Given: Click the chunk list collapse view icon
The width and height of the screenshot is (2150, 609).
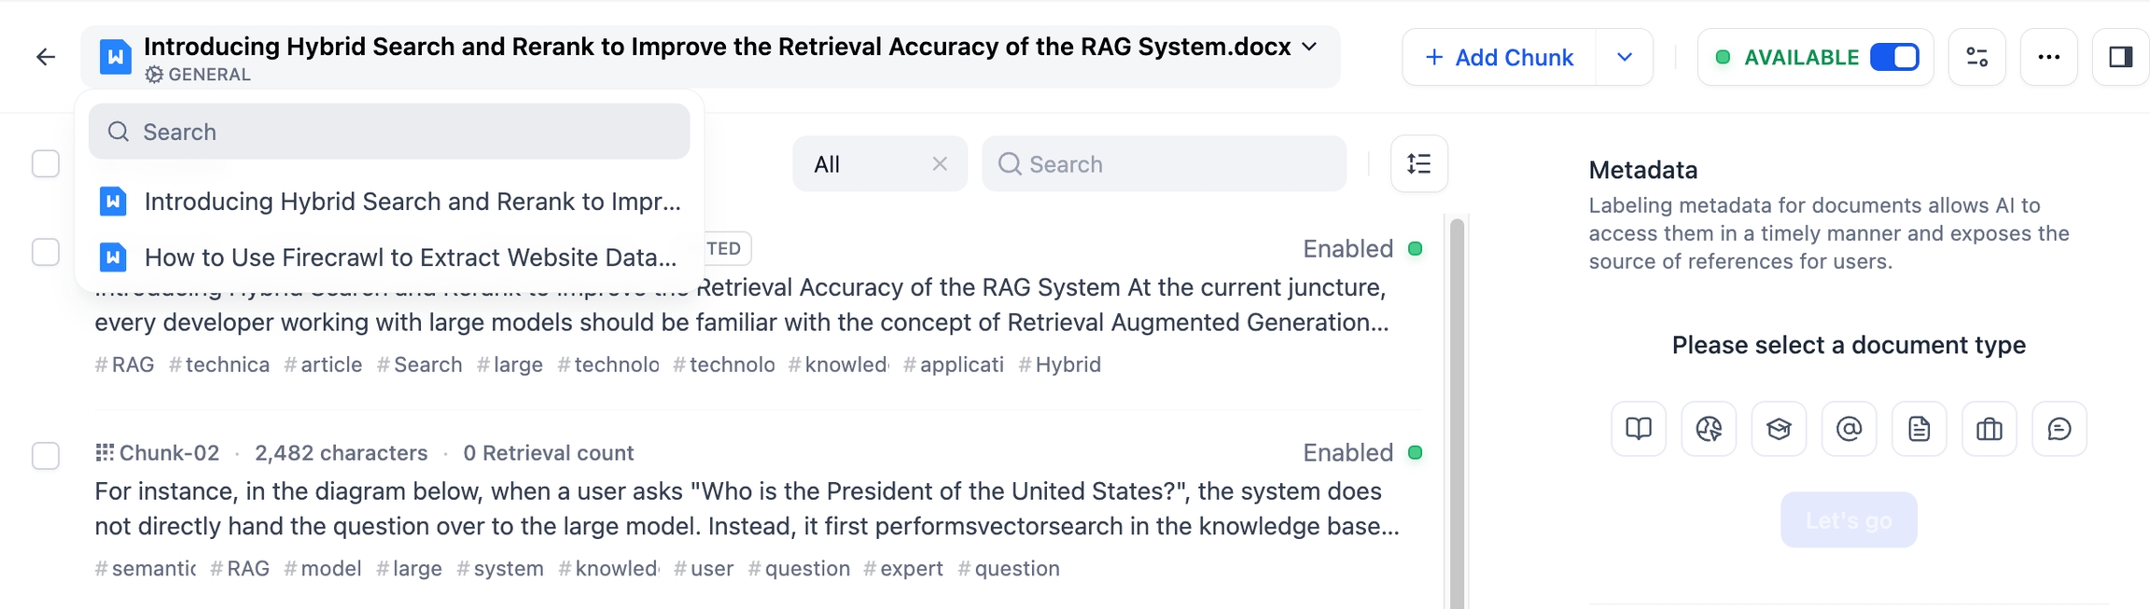Looking at the screenshot, I should tap(1418, 164).
